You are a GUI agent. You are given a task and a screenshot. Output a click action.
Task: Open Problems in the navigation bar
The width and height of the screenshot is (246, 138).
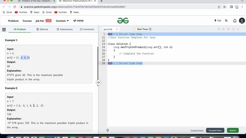13,21
